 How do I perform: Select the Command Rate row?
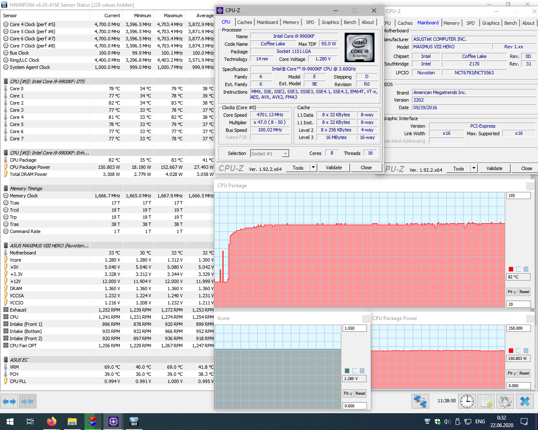pos(108,231)
